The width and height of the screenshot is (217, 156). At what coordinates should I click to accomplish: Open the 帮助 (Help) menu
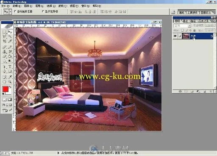[x=97, y=6]
